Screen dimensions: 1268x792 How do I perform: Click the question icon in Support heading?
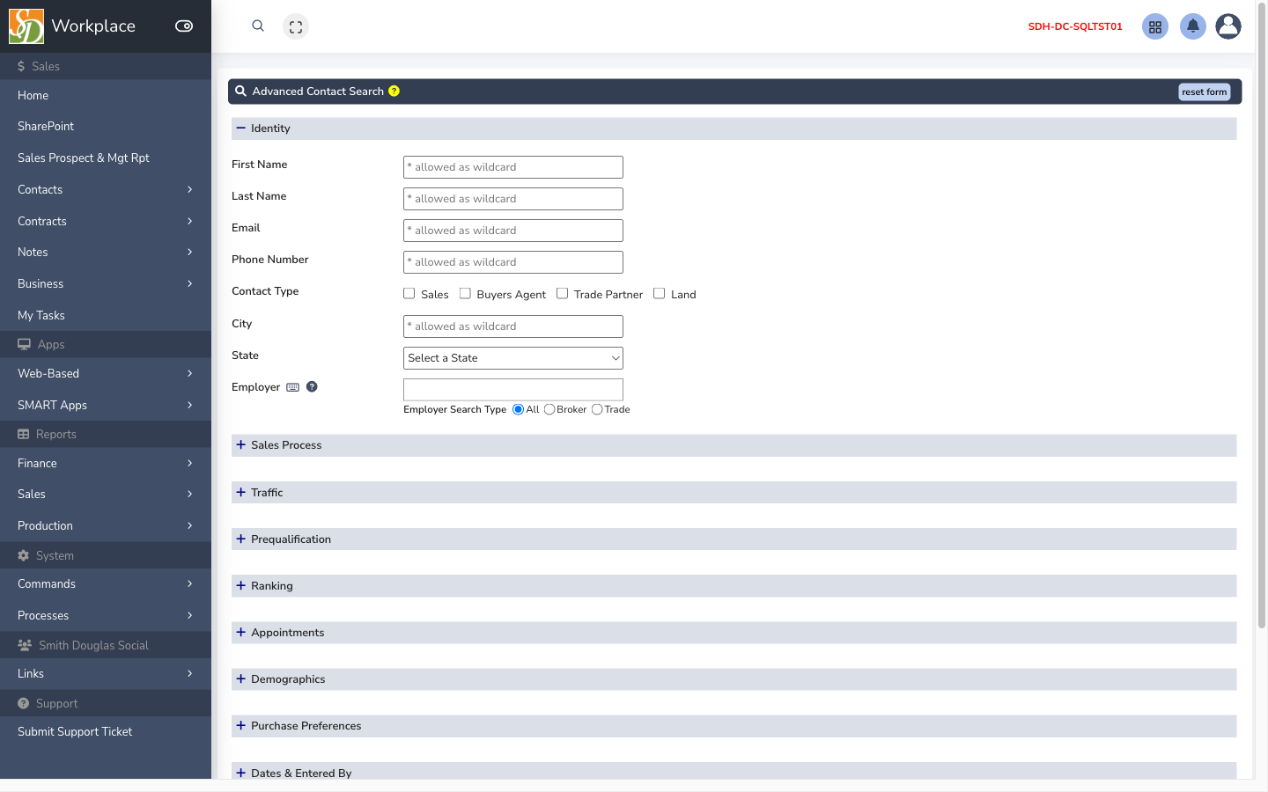(x=24, y=704)
